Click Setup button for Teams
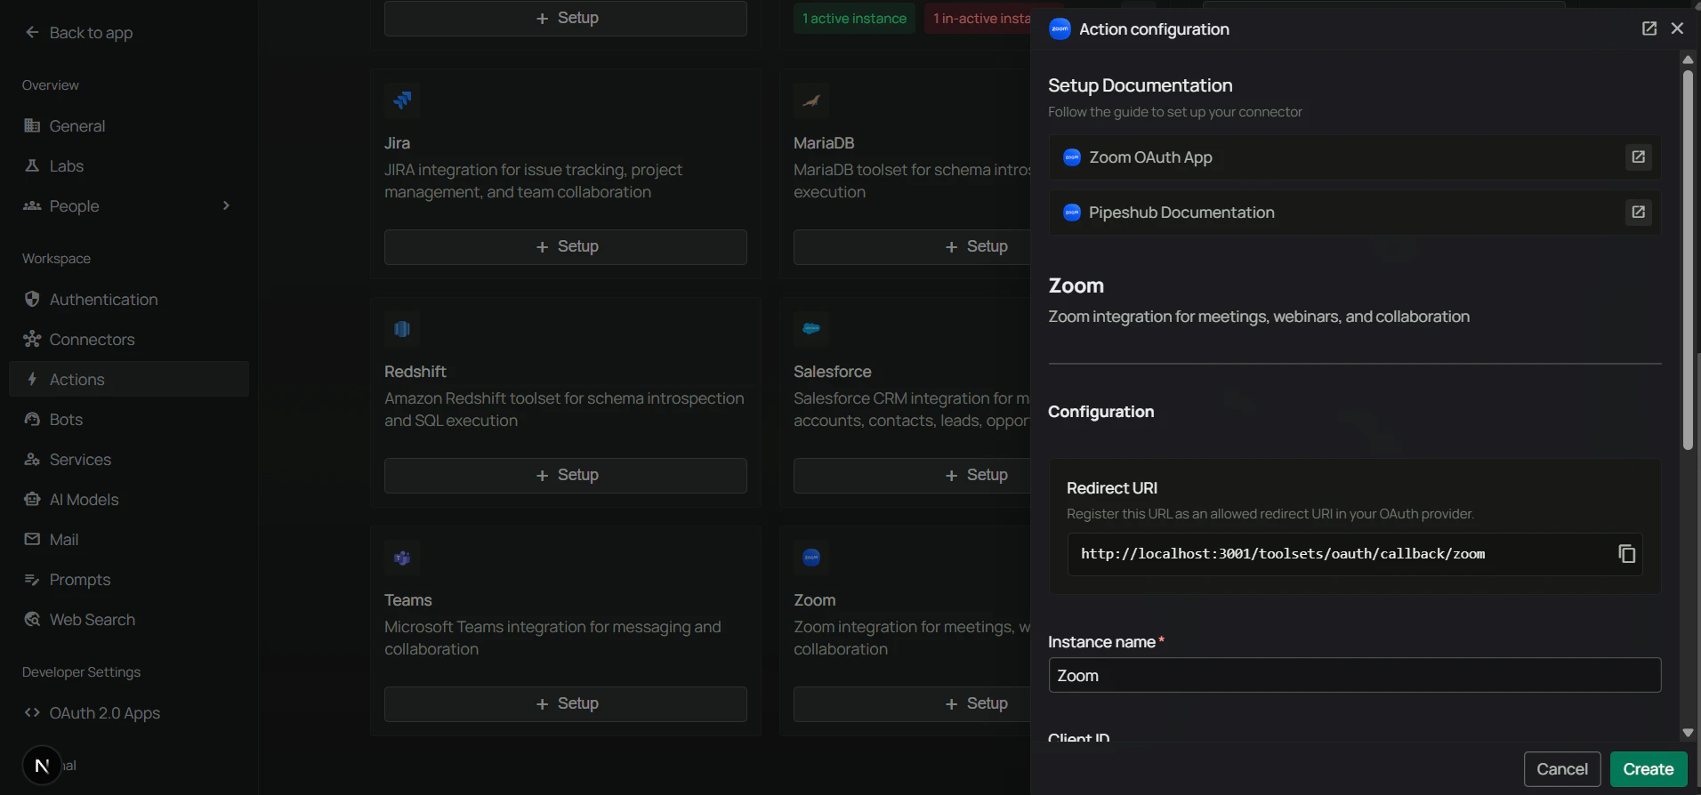 click(x=566, y=704)
